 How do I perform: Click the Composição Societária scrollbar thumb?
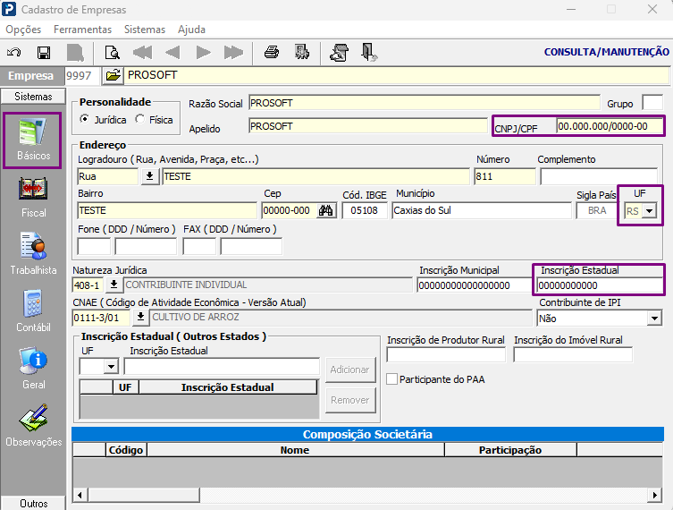pos(144,495)
